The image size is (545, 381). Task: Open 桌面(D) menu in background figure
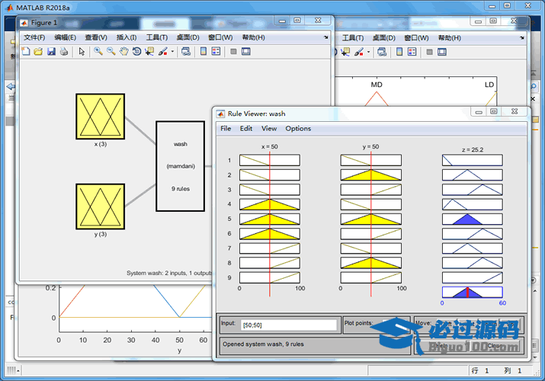[x=383, y=37]
